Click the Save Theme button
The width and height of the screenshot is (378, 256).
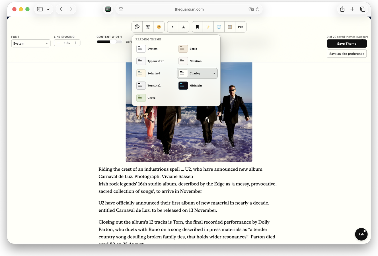[347, 44]
